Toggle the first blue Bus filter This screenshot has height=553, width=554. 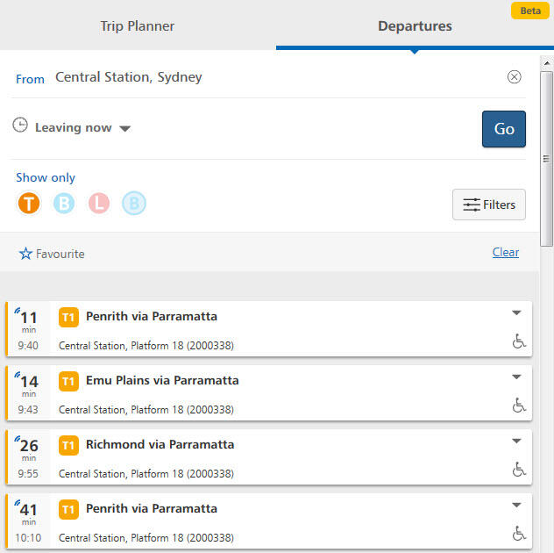point(64,204)
